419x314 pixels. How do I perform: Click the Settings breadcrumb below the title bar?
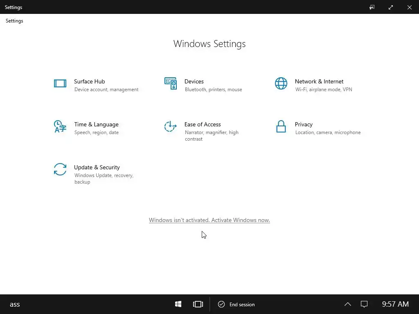coord(14,21)
